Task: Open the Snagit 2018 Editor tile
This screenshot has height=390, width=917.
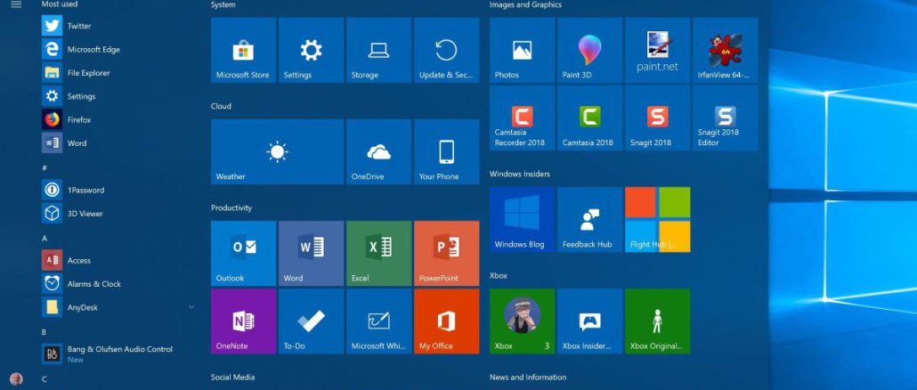Action: click(726, 118)
